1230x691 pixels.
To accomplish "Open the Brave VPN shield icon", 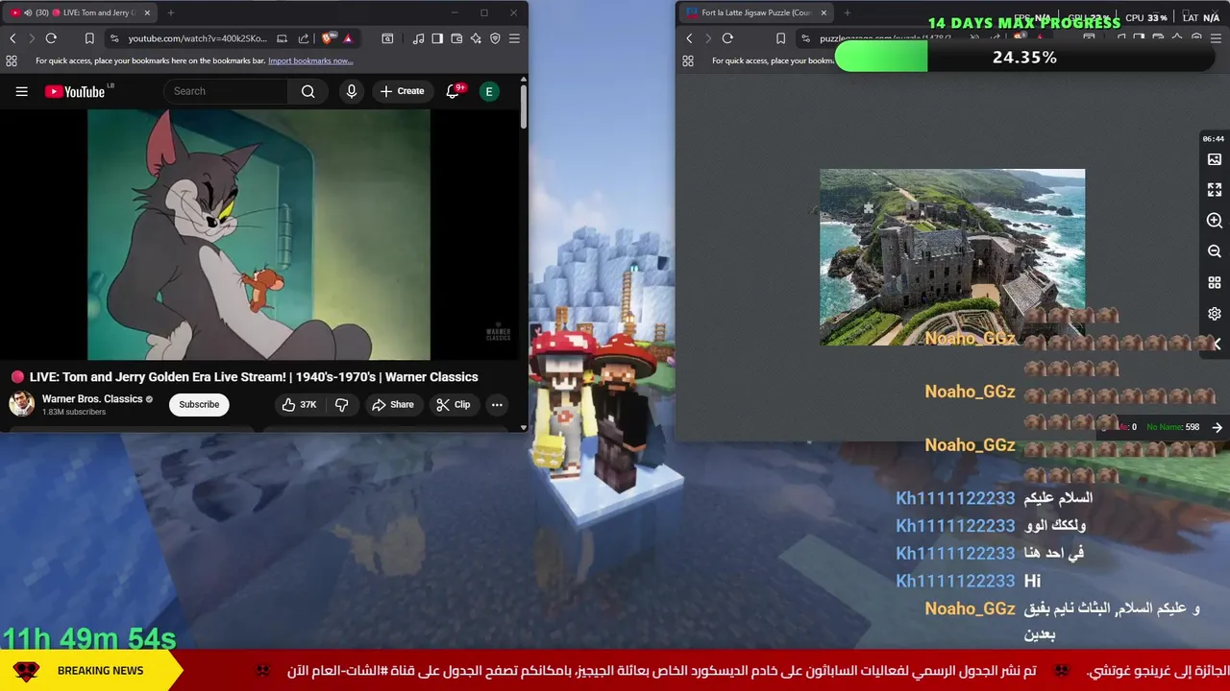I will 495,38.
